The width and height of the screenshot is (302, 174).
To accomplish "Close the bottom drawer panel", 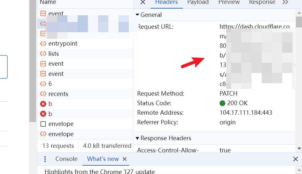I will (x=296, y=159).
